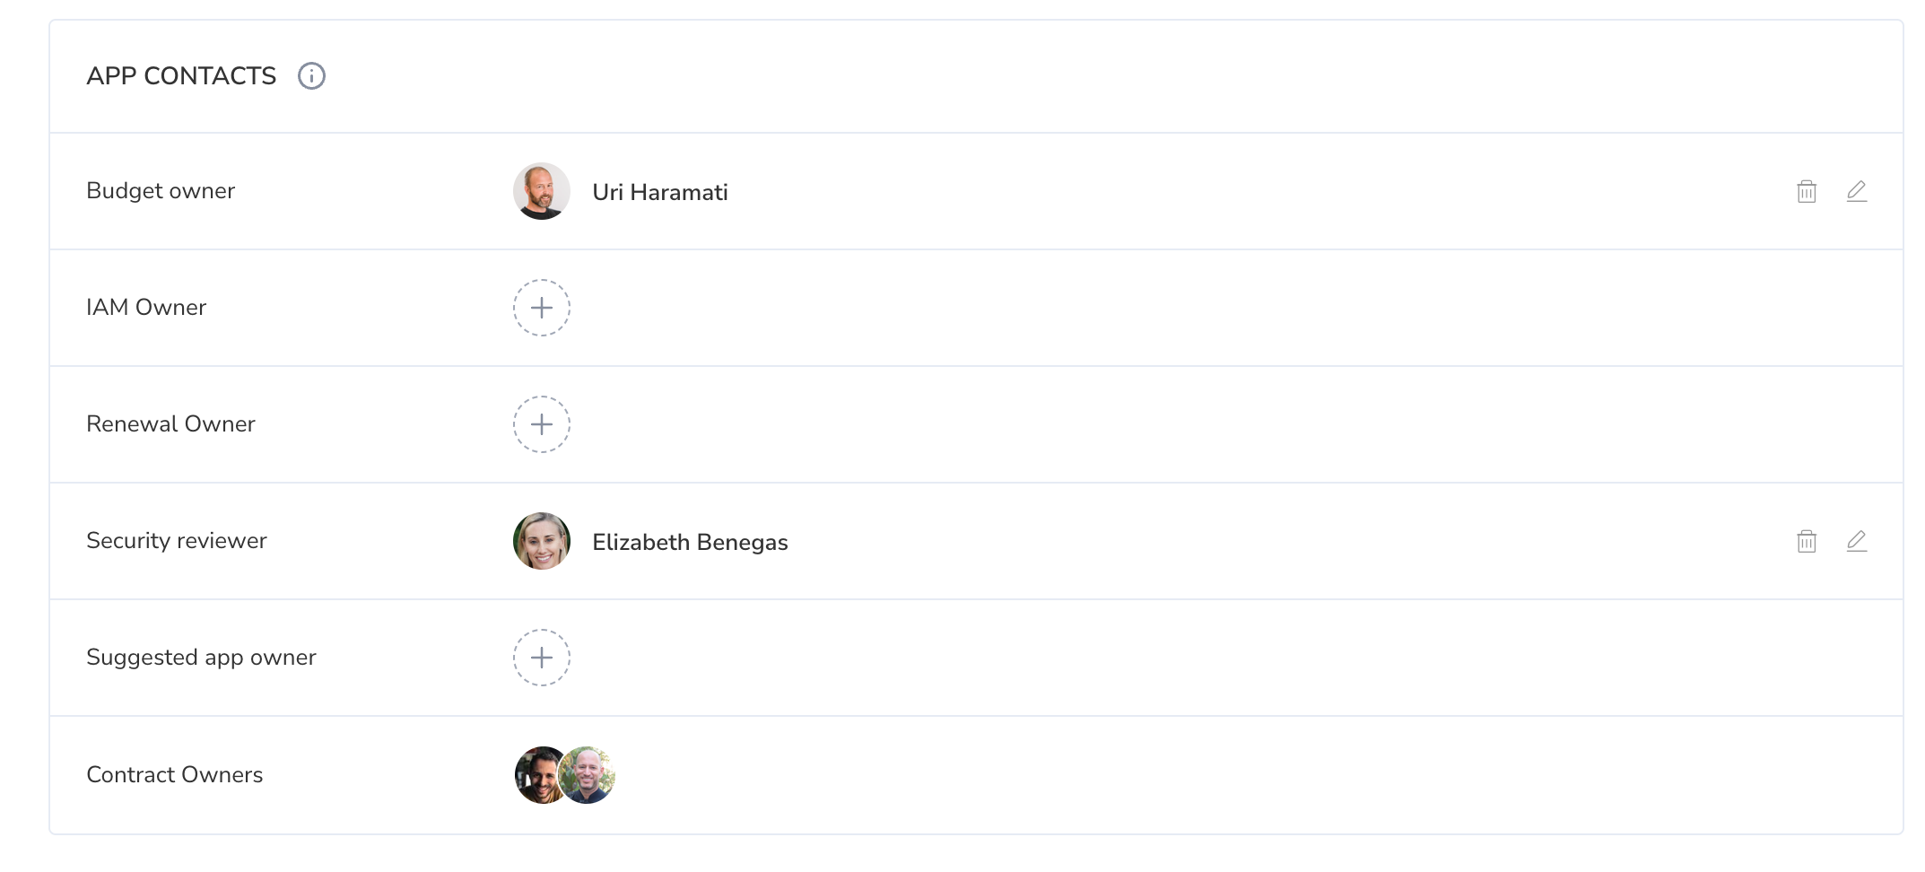Click the Renewal Owner row label
1925x872 pixels.
[170, 424]
